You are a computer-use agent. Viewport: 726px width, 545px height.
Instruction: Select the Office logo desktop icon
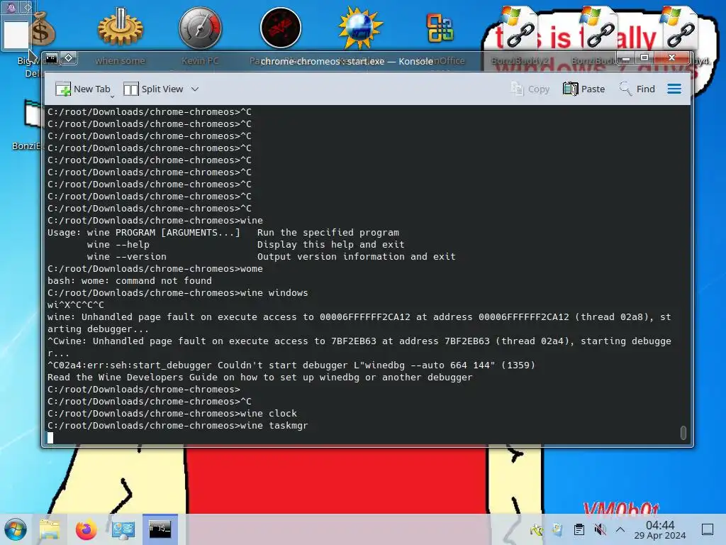(x=440, y=28)
